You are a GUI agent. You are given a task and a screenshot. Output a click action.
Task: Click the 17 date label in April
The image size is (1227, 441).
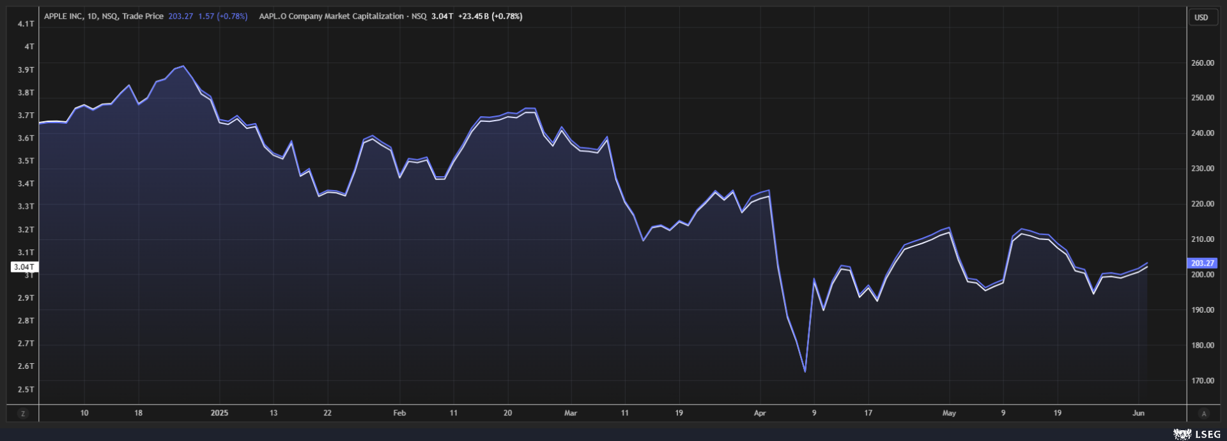coord(868,413)
